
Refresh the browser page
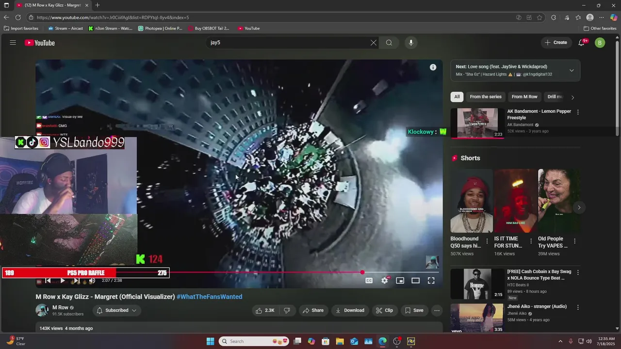point(18,17)
